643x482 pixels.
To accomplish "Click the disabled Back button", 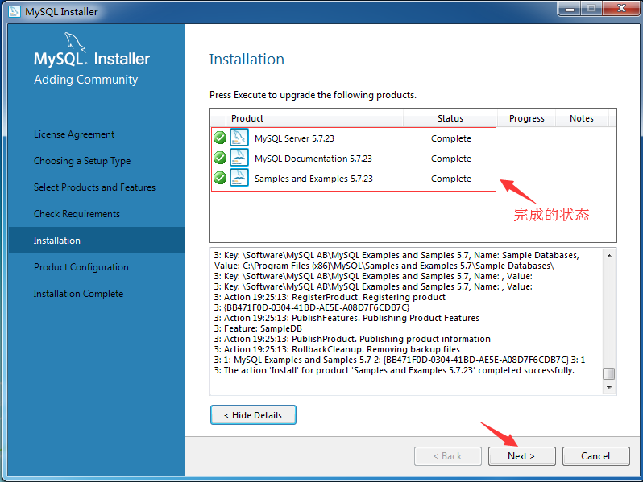I will pyautogui.click(x=448, y=456).
